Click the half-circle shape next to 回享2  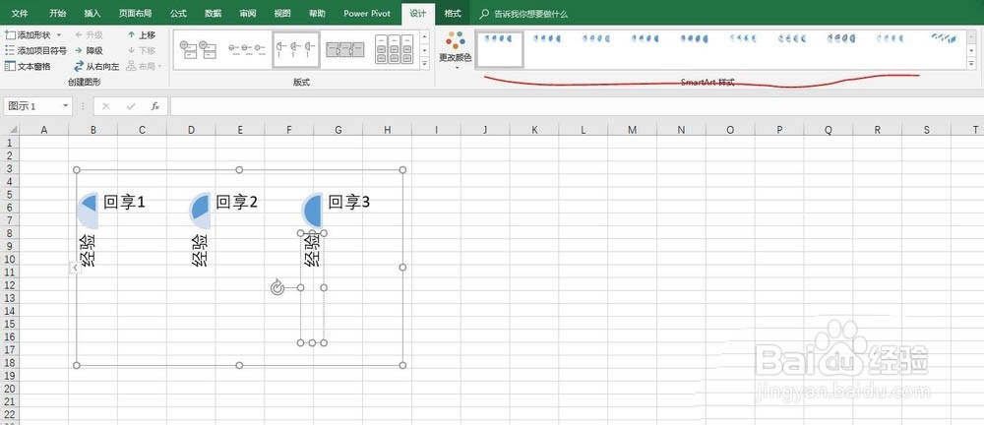tap(200, 211)
